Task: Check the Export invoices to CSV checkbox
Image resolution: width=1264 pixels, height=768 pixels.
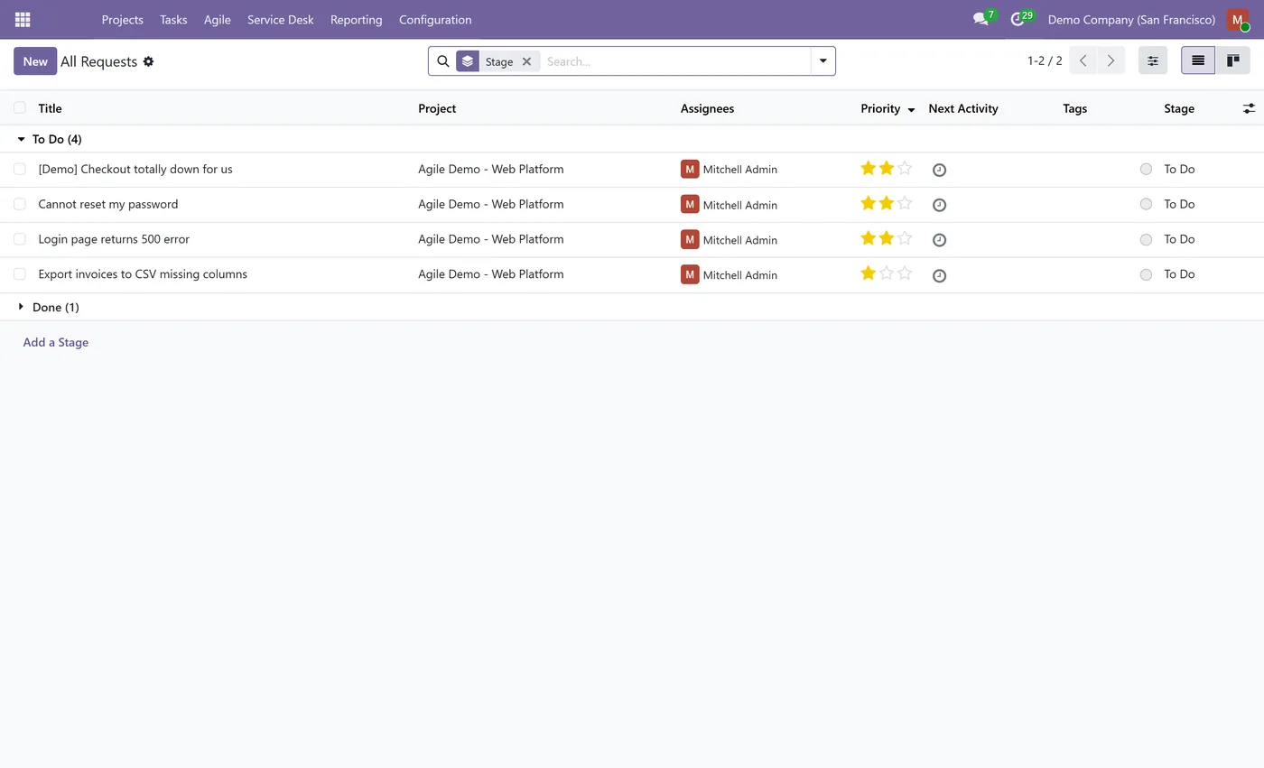Action: point(20,273)
